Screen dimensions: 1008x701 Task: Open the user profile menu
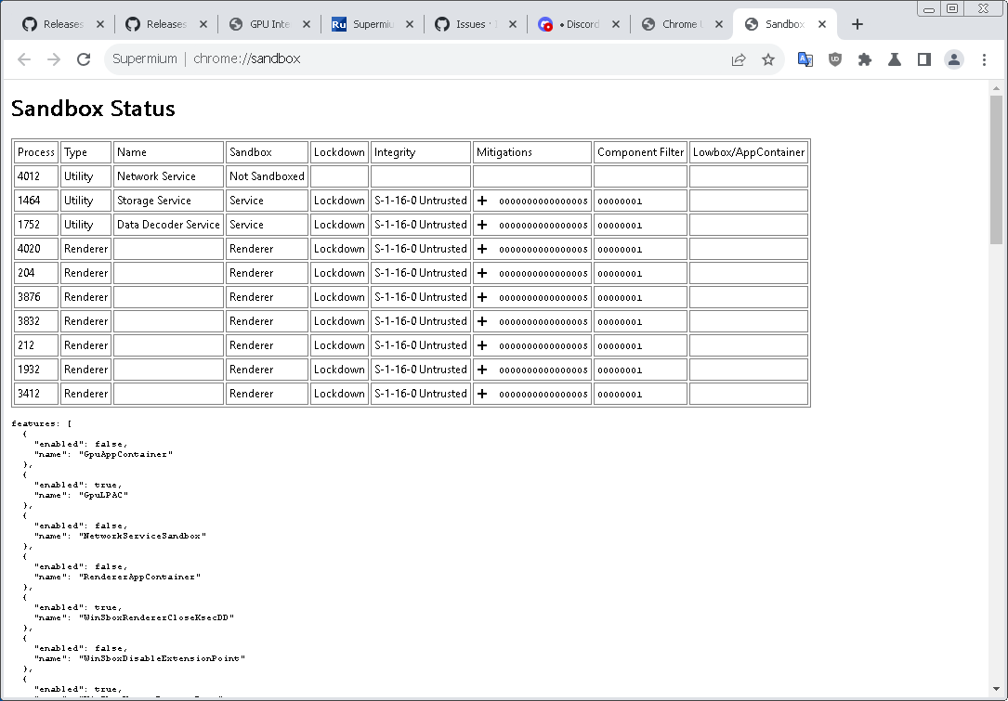point(954,59)
